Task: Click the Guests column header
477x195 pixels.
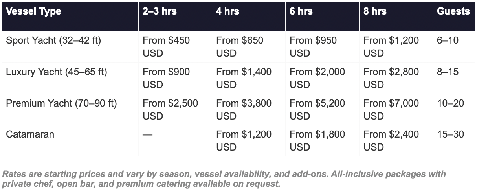Action: click(453, 11)
